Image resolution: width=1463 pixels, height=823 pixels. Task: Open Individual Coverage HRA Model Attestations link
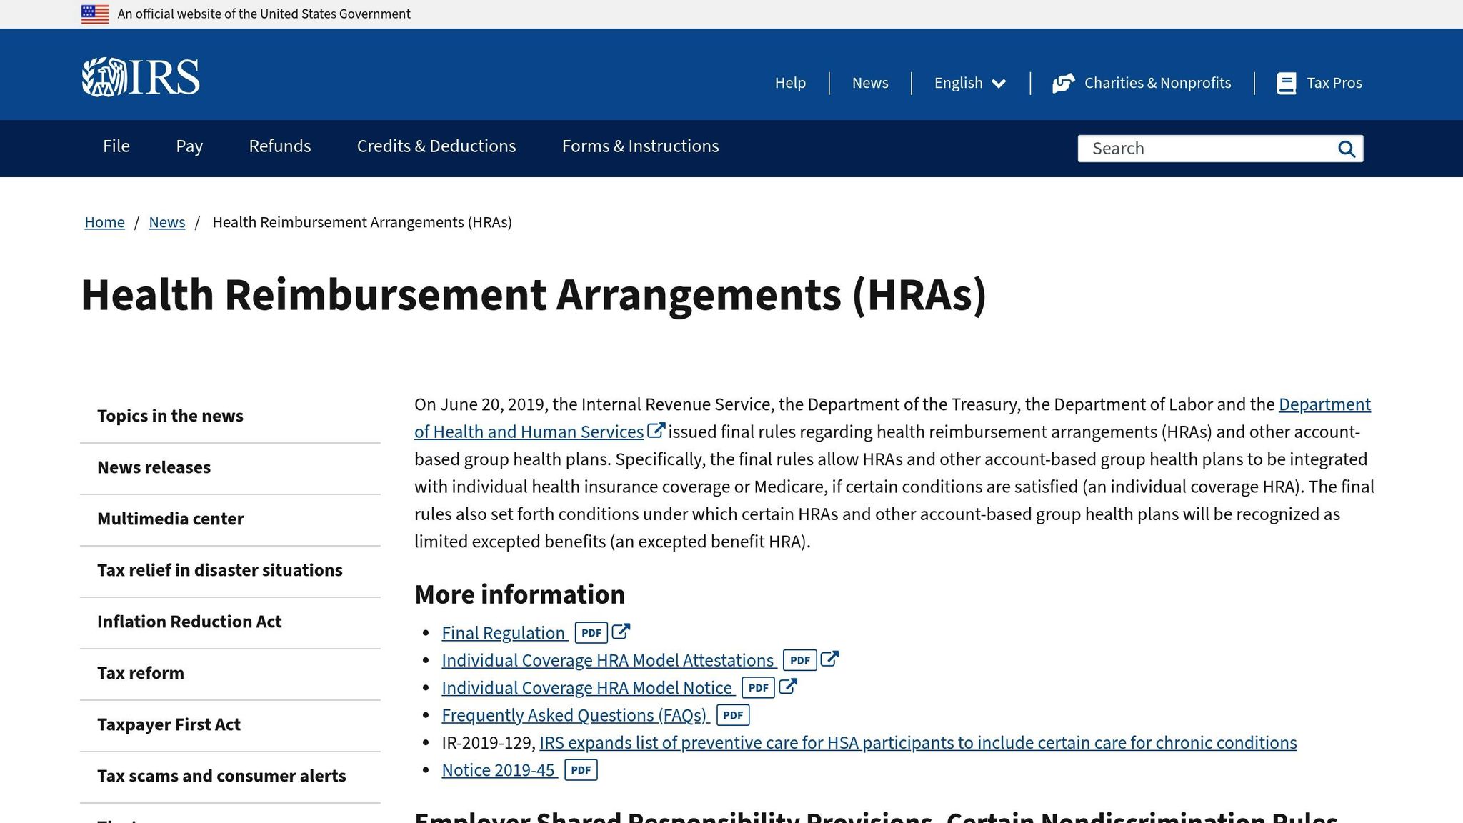608,661
